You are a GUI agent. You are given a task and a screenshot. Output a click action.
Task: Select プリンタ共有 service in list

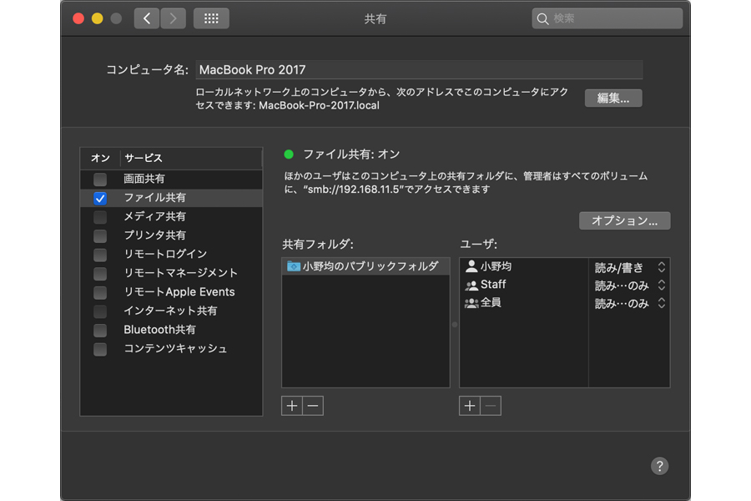pyautogui.click(x=154, y=235)
